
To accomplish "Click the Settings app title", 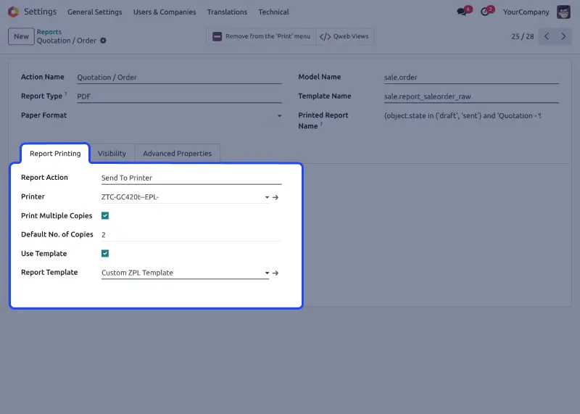I will [40, 12].
